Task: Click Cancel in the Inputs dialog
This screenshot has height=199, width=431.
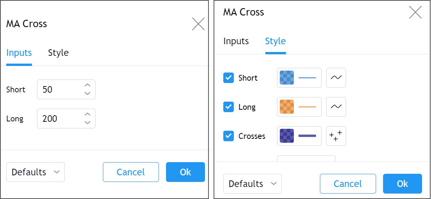Action: click(x=131, y=172)
